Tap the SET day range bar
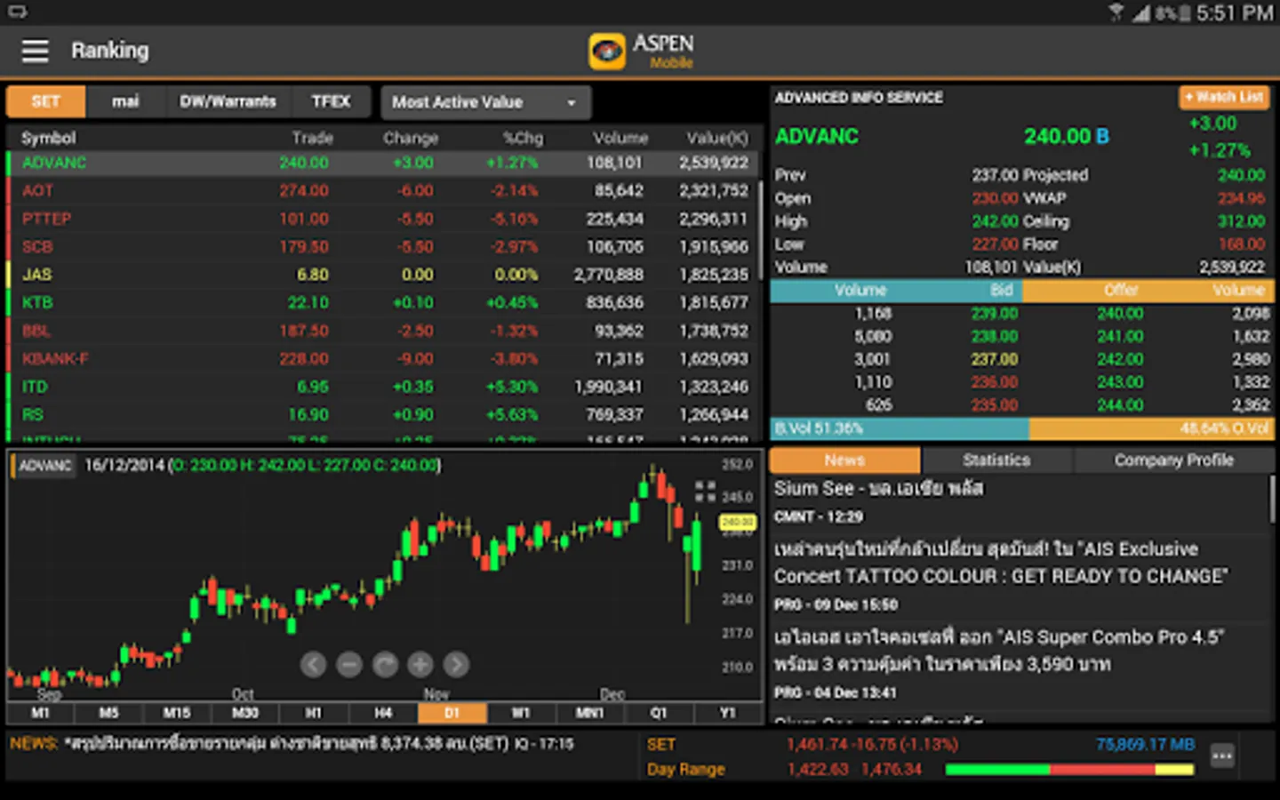Image resolution: width=1280 pixels, height=800 pixels. (x=1069, y=769)
